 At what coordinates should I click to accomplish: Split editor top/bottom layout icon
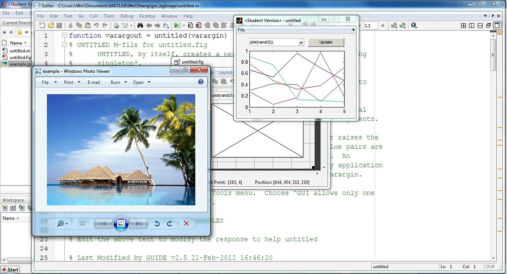coord(480,25)
